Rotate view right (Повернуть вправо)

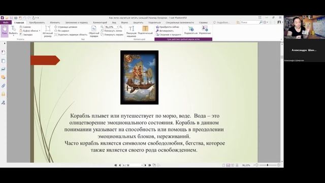coord(112,35)
